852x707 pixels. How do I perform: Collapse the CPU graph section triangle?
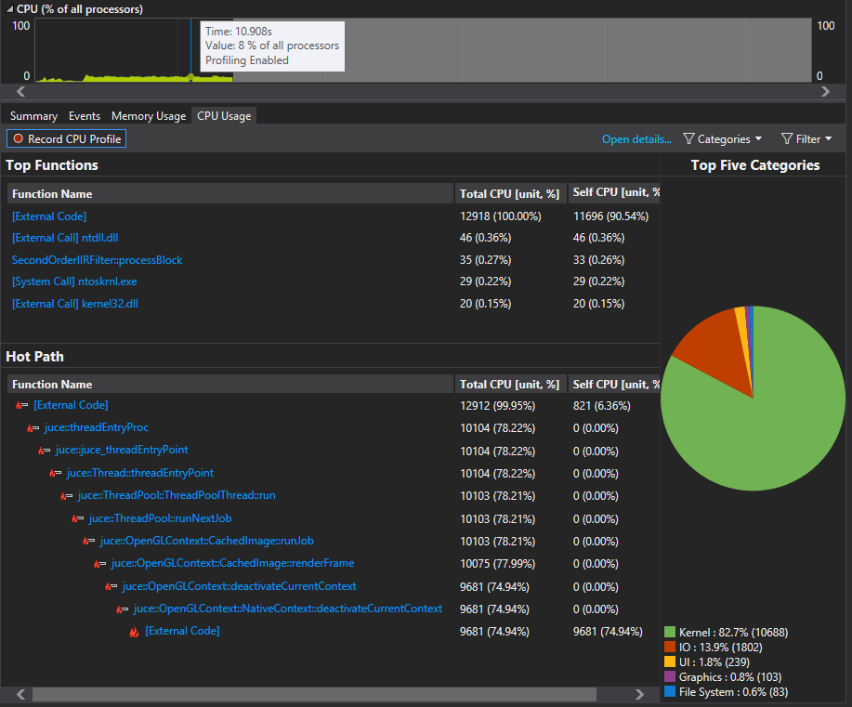click(x=9, y=9)
